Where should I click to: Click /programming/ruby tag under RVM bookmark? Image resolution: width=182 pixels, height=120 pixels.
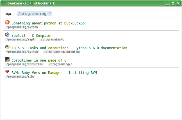click(x=20, y=77)
